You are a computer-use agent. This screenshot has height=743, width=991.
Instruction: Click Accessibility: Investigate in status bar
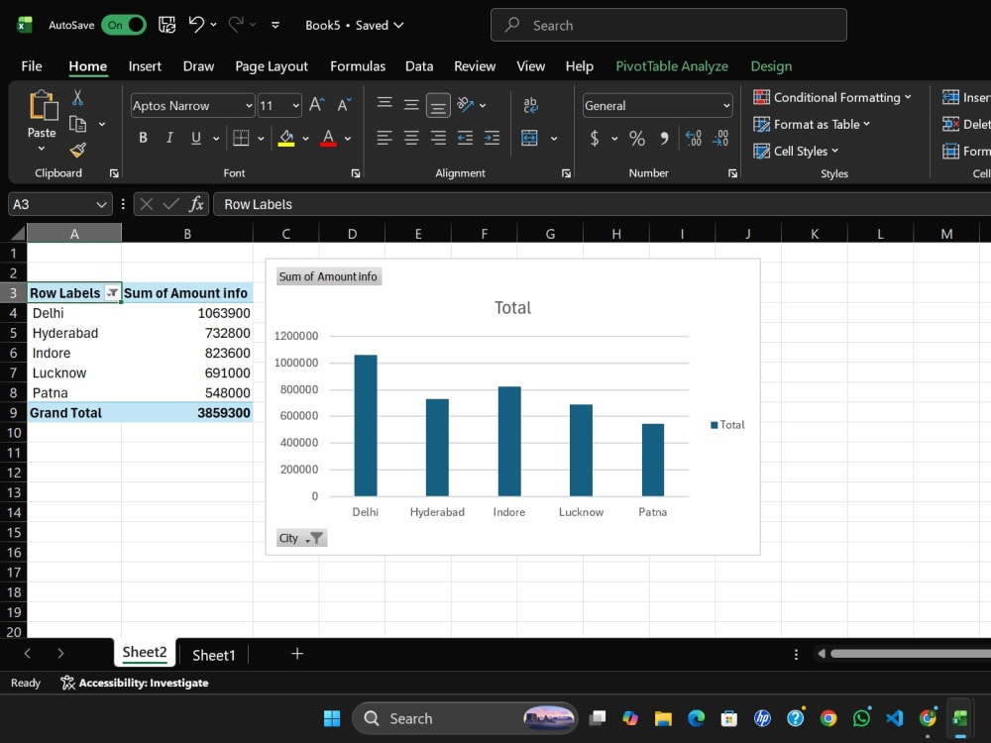pyautogui.click(x=135, y=683)
